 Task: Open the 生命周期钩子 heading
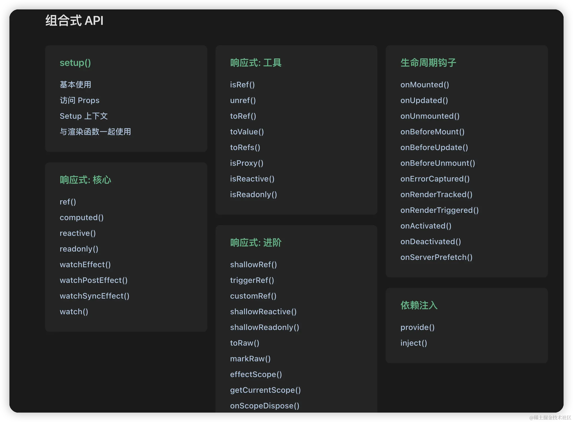tap(428, 63)
